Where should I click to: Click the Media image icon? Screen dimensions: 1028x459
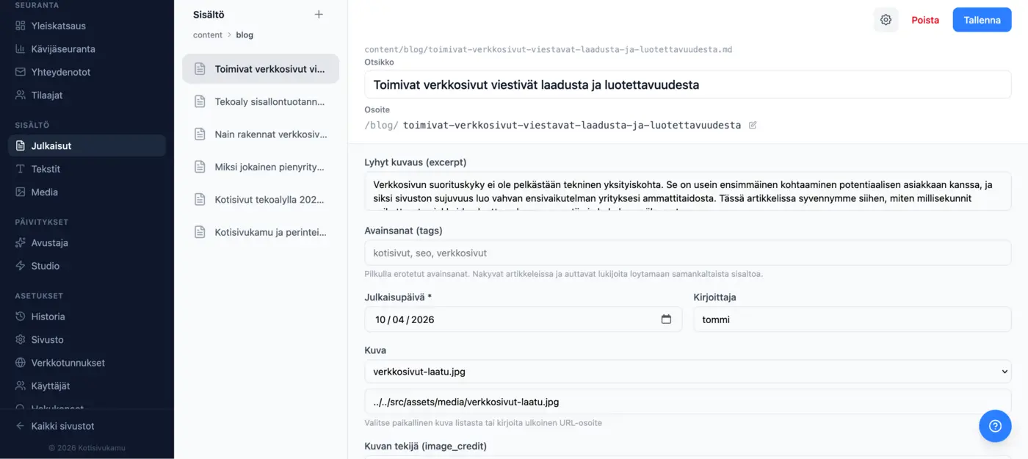click(21, 192)
